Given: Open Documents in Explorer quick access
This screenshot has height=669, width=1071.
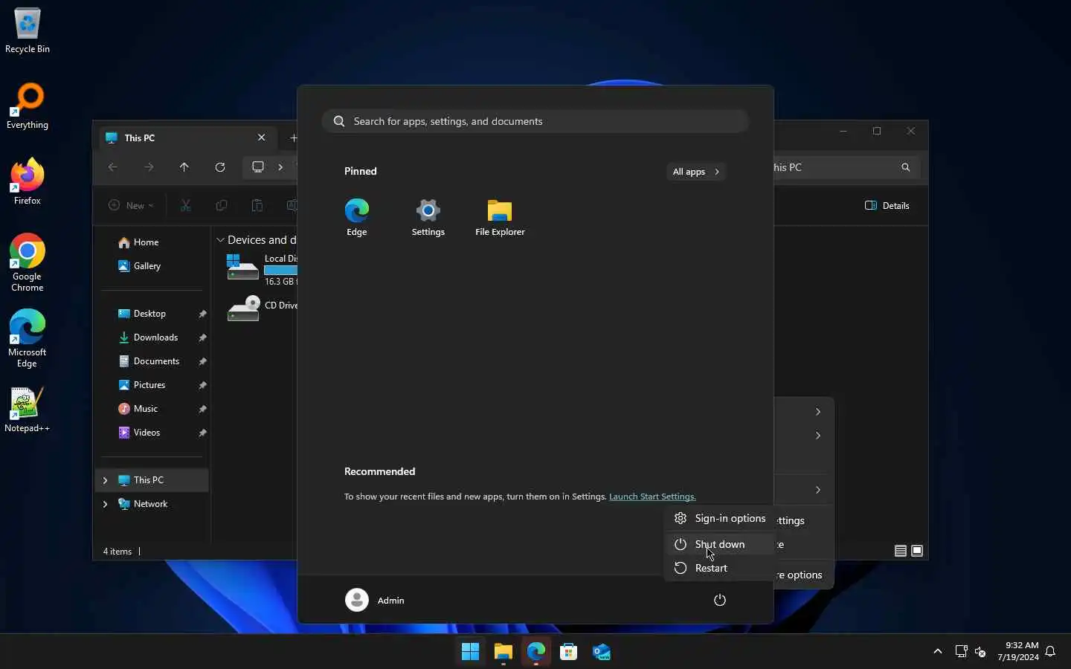Looking at the screenshot, I should pyautogui.click(x=156, y=361).
